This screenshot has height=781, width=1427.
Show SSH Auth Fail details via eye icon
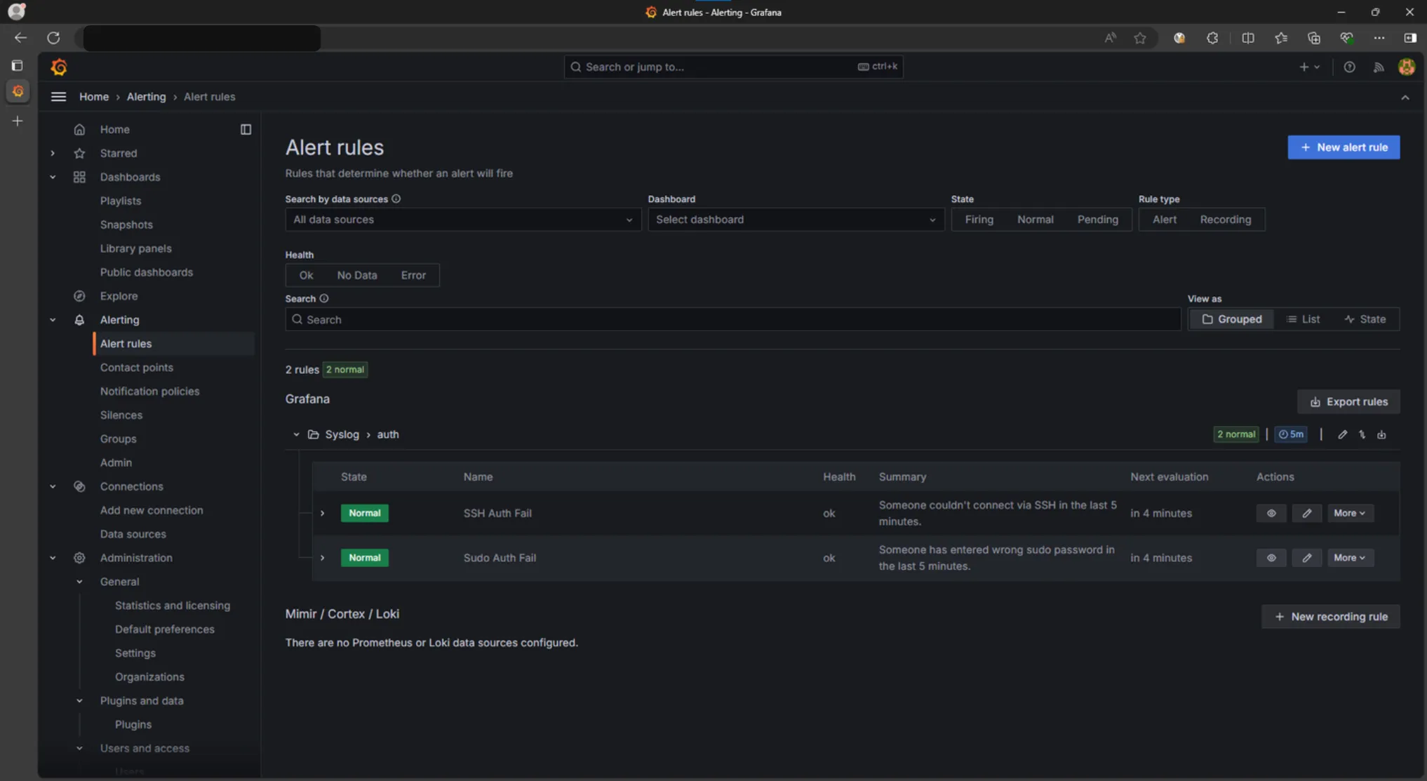click(x=1271, y=513)
